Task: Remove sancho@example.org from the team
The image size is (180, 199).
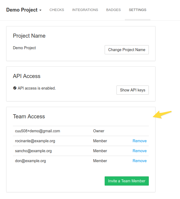Action: 139,151
